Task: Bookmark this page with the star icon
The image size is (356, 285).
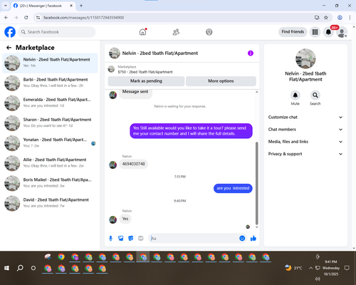Action: coord(326,18)
